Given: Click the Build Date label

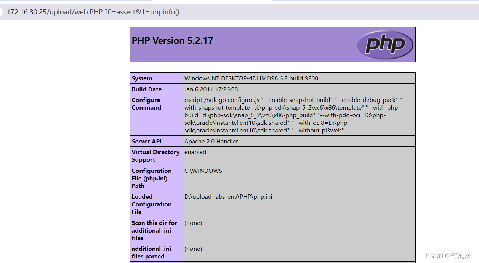Looking at the screenshot, I should tap(147, 89).
